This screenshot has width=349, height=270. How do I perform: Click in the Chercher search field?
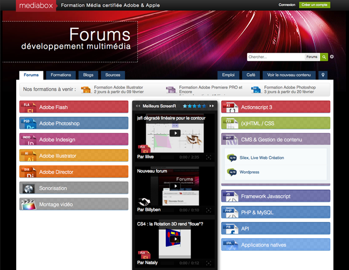point(276,57)
